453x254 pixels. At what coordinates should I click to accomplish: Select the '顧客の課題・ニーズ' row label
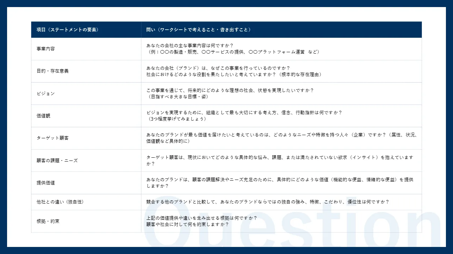[x=57, y=161]
